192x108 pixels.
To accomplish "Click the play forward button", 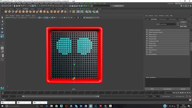I will click(x=183, y=93).
